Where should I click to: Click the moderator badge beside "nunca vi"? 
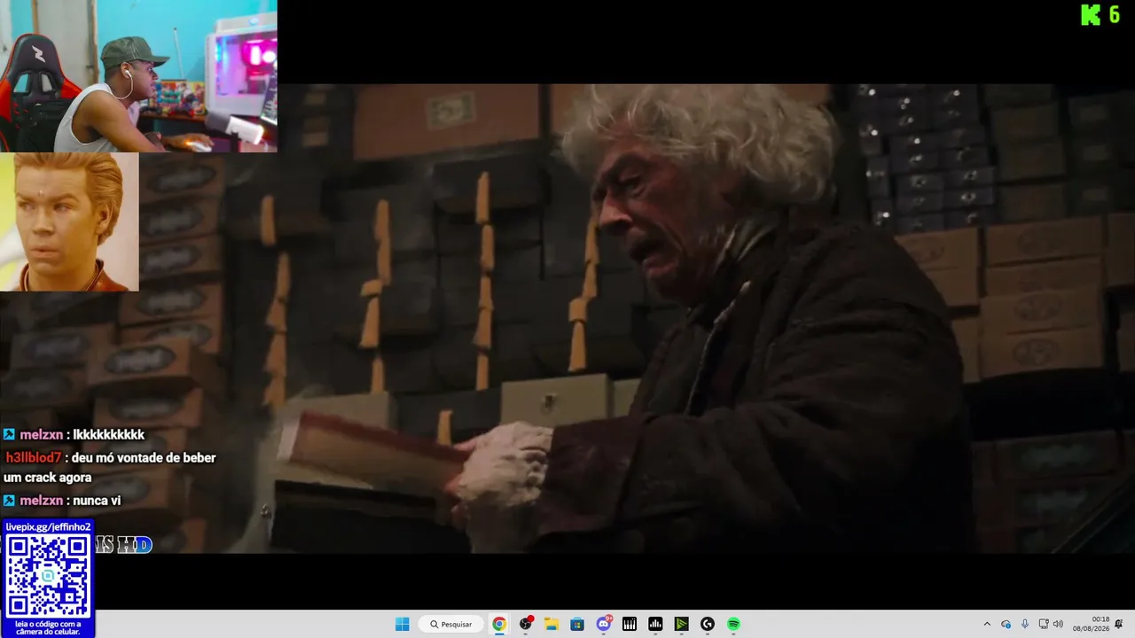10,501
